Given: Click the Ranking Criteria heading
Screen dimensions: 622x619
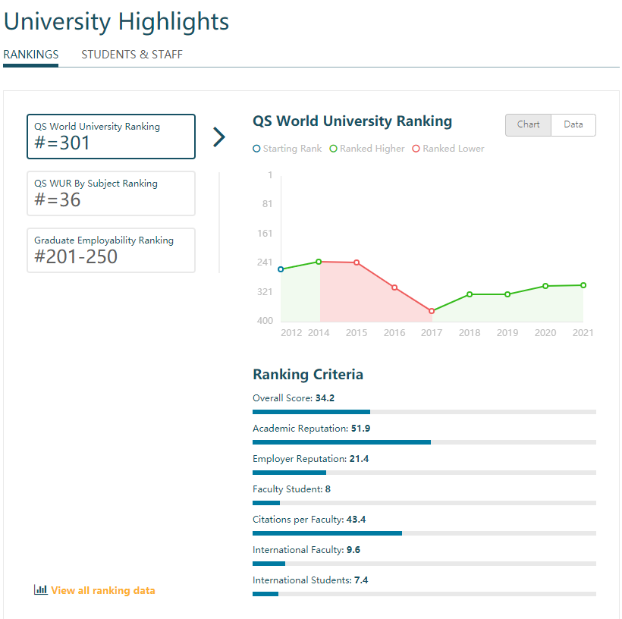Looking at the screenshot, I should 308,375.
